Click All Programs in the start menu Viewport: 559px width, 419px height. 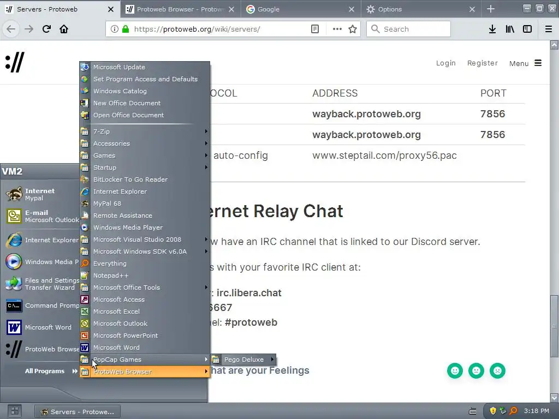click(x=51, y=371)
